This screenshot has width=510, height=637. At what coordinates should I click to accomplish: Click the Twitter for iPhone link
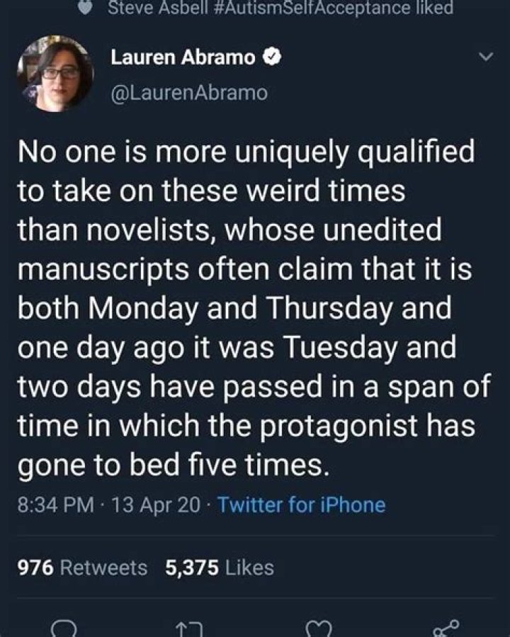point(302,505)
